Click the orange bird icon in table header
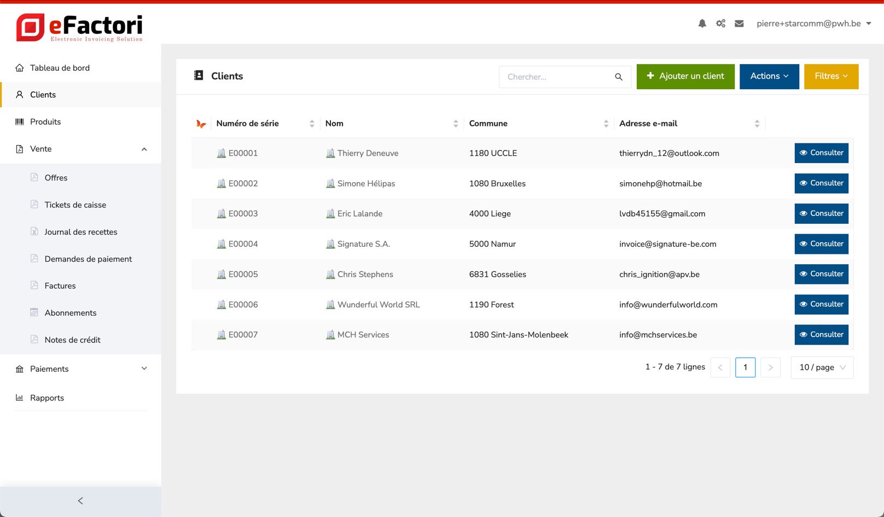 [x=201, y=124]
